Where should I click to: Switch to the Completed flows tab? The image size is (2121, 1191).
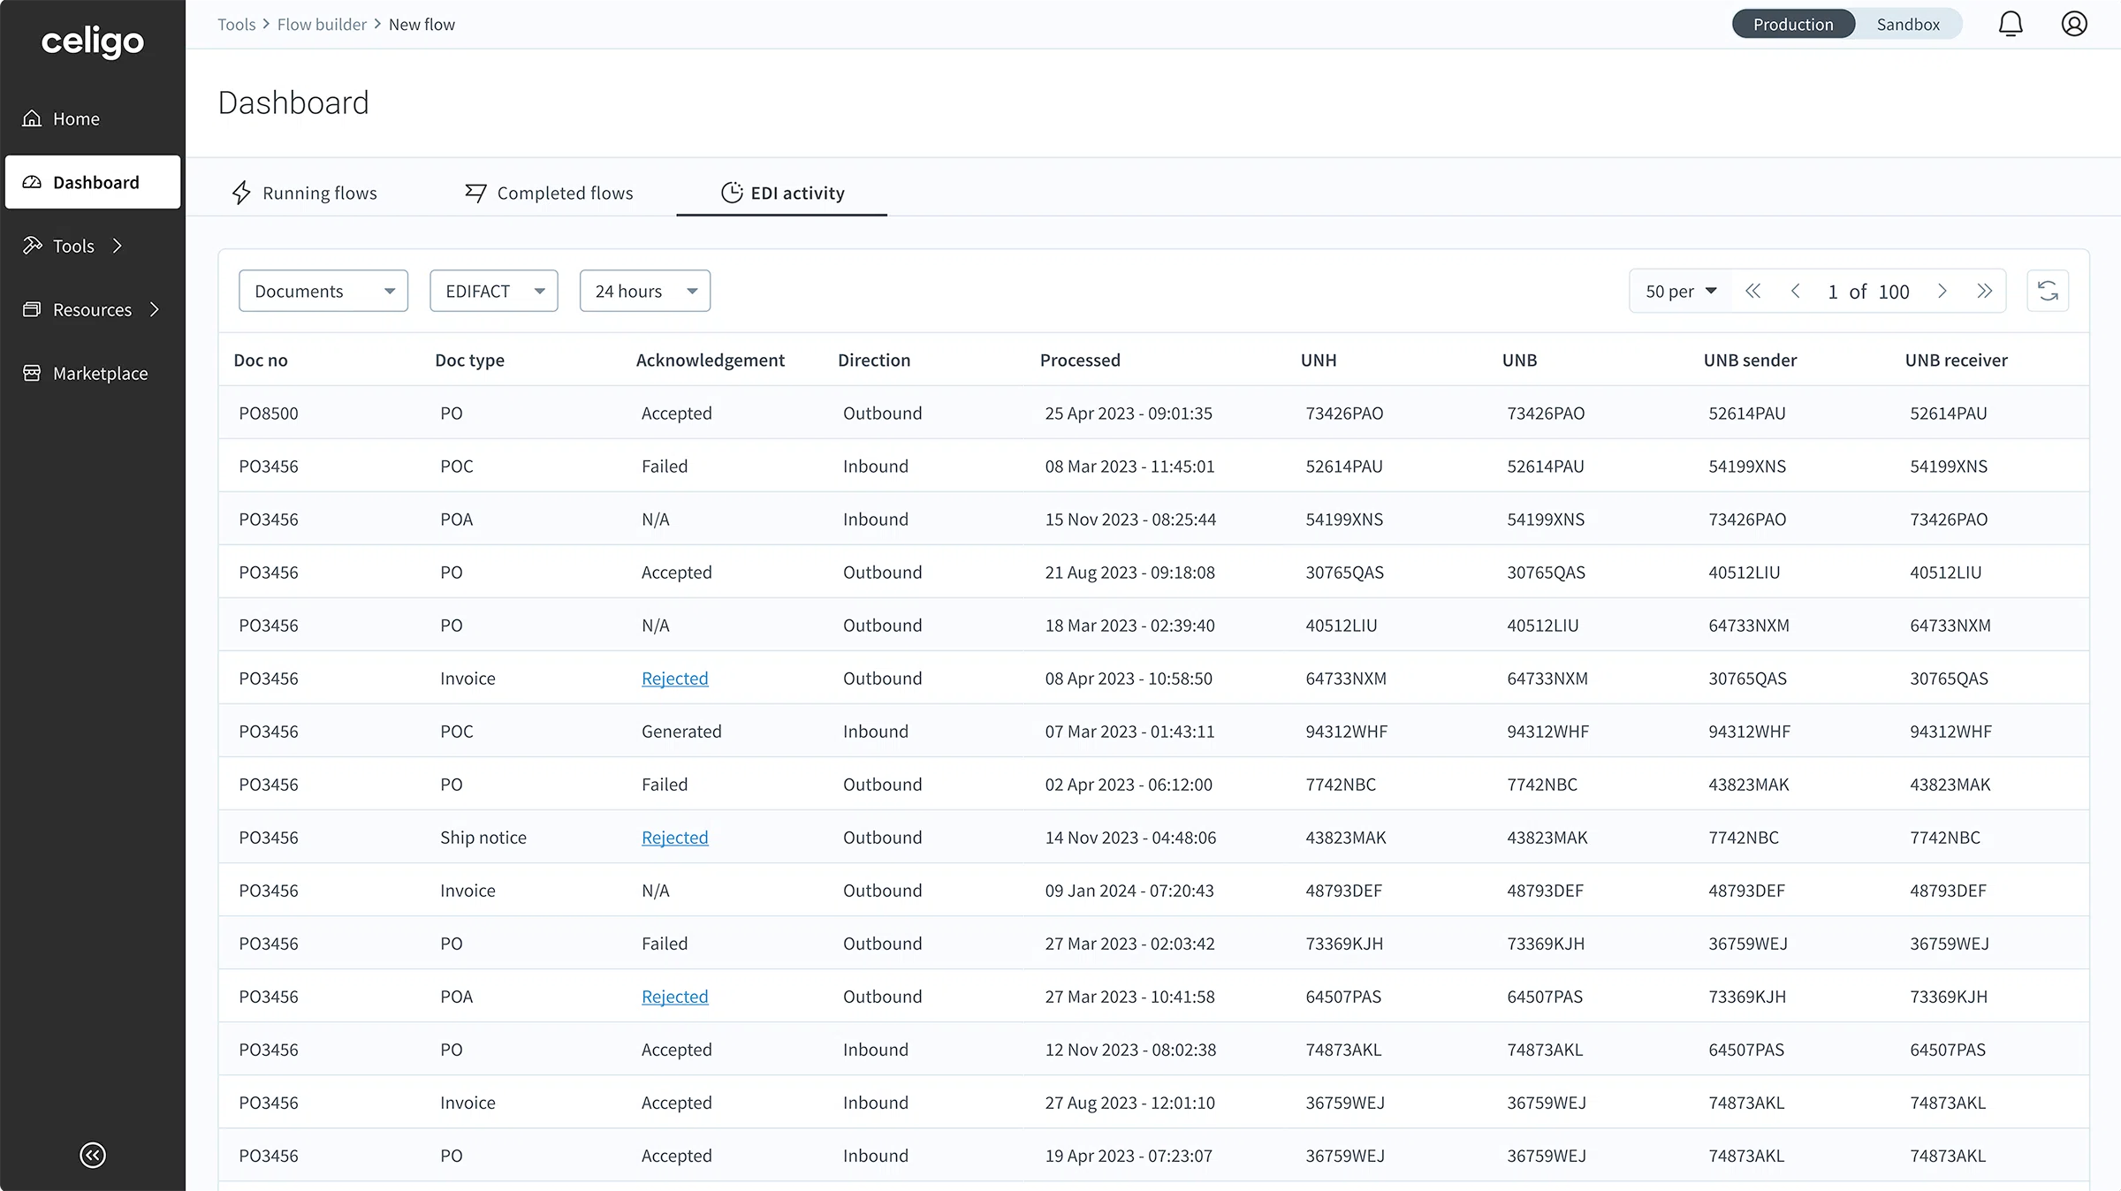pyautogui.click(x=549, y=193)
